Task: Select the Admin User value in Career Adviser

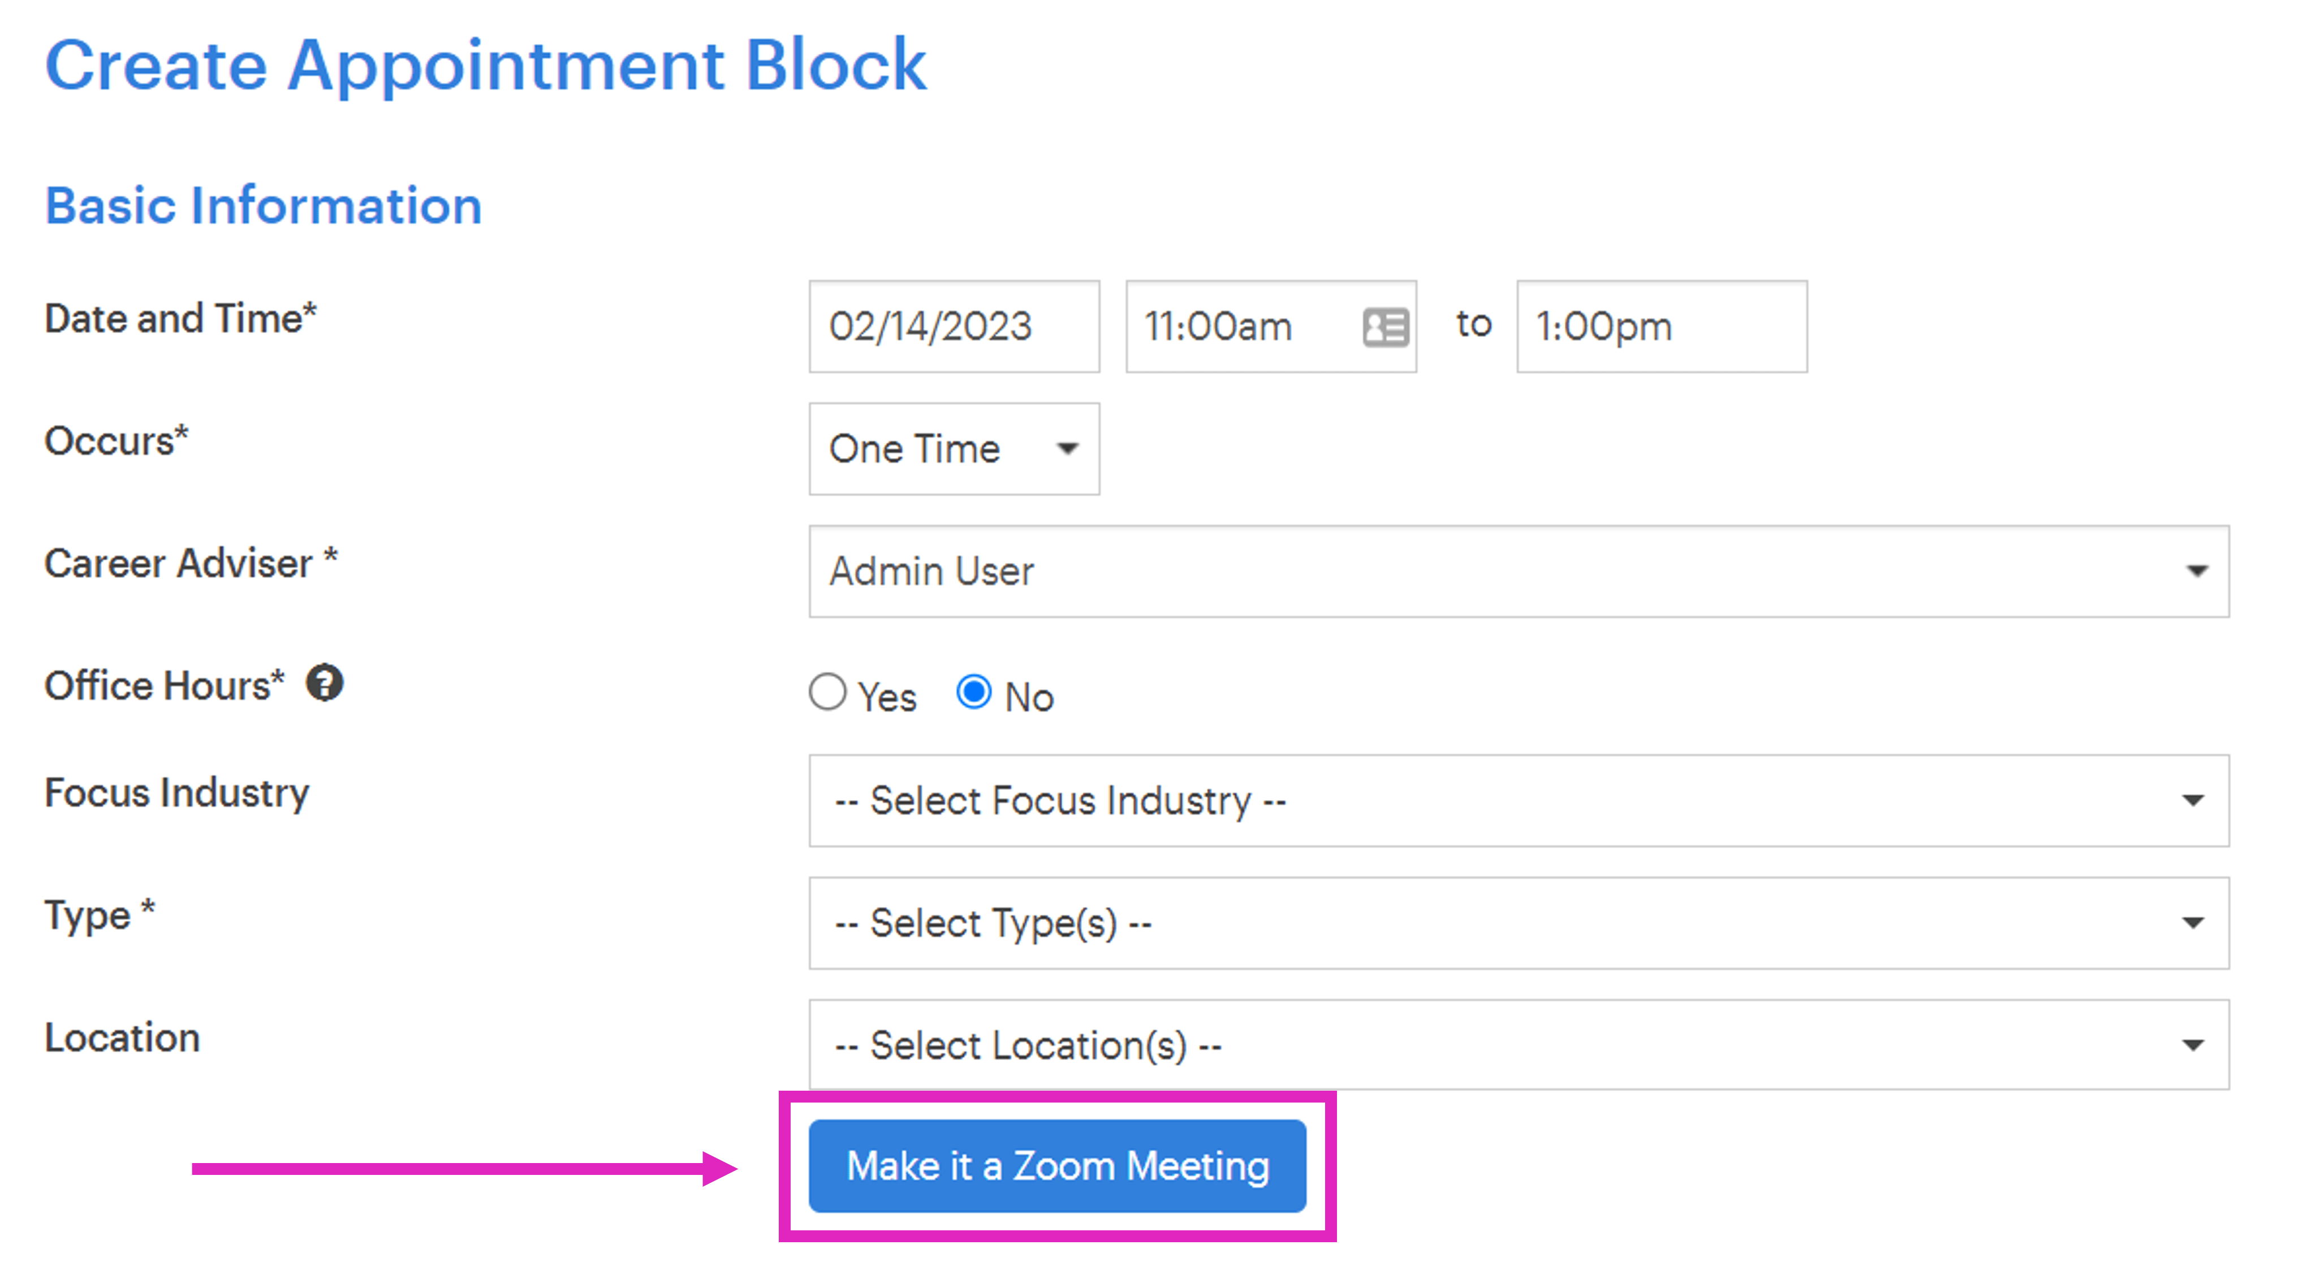Action: [931, 572]
